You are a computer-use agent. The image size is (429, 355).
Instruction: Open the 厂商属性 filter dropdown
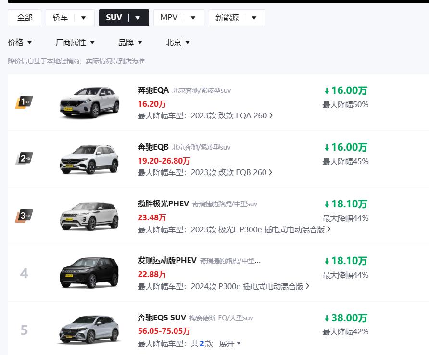click(x=75, y=42)
